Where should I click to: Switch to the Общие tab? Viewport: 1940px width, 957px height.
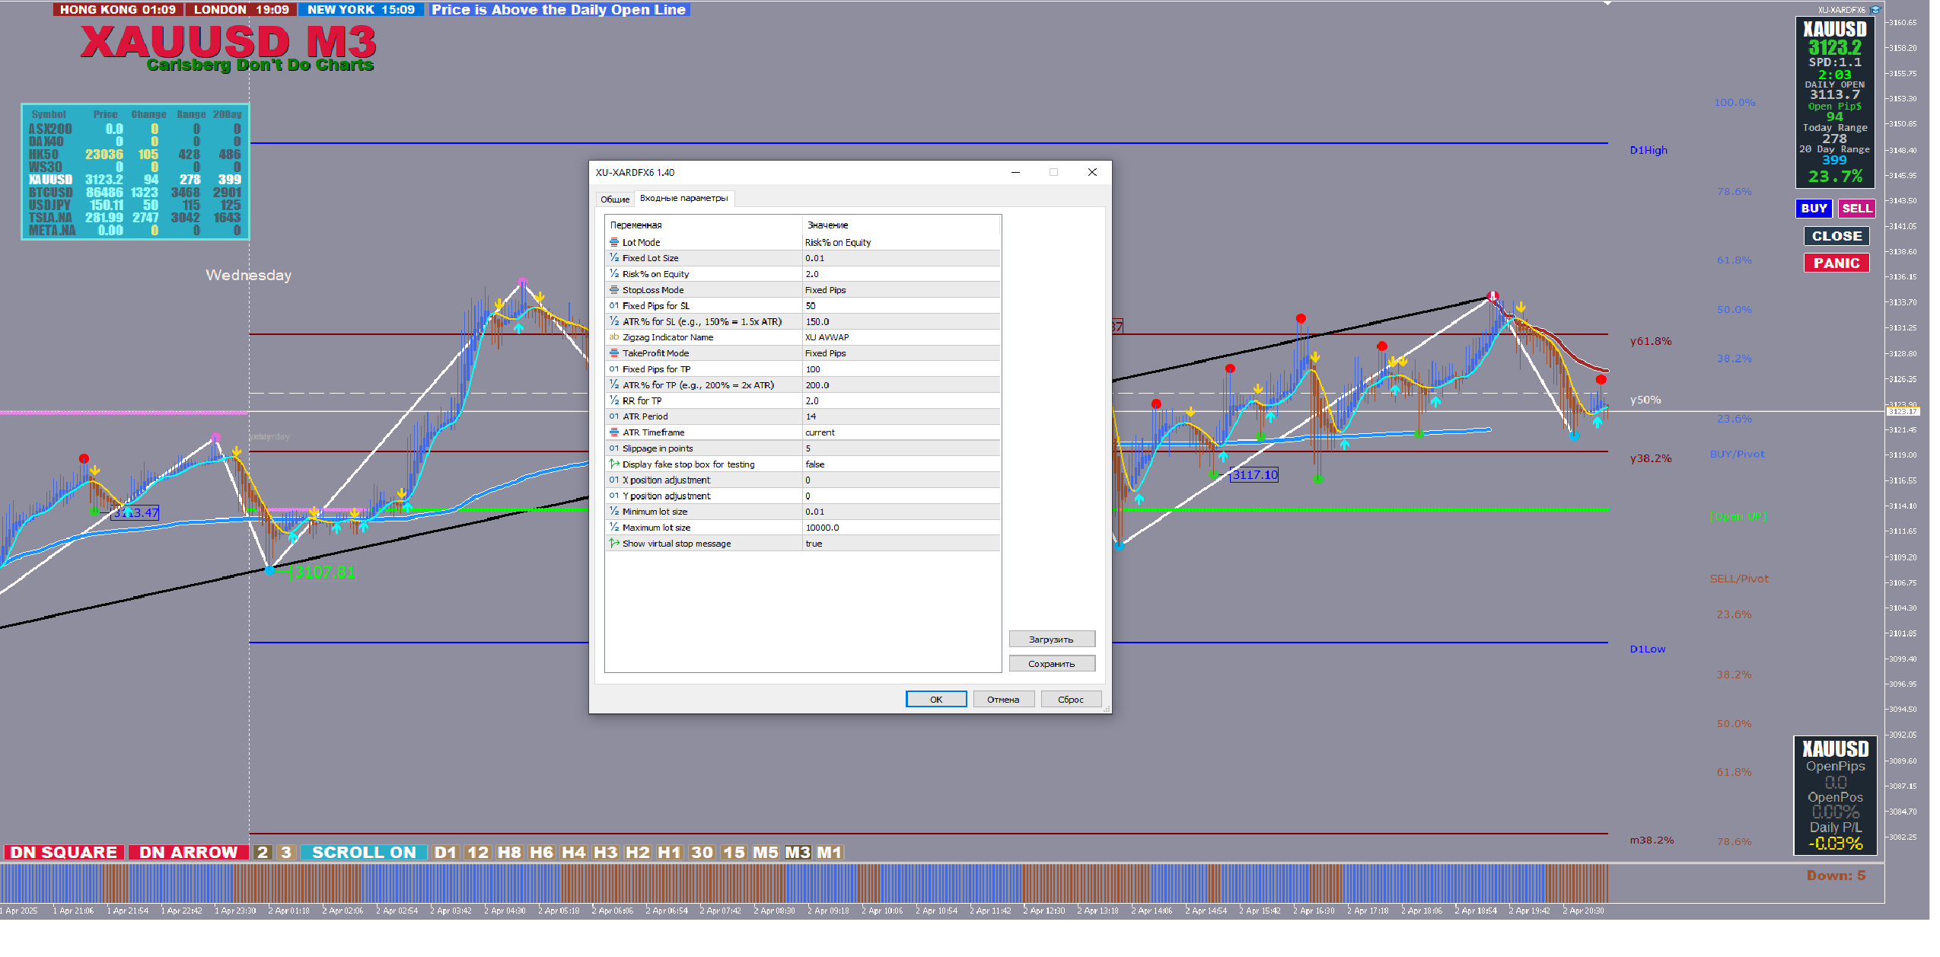tap(614, 199)
